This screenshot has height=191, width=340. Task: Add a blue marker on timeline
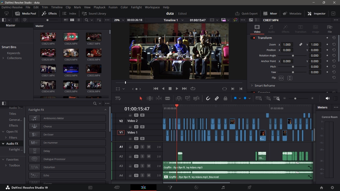click(245, 98)
